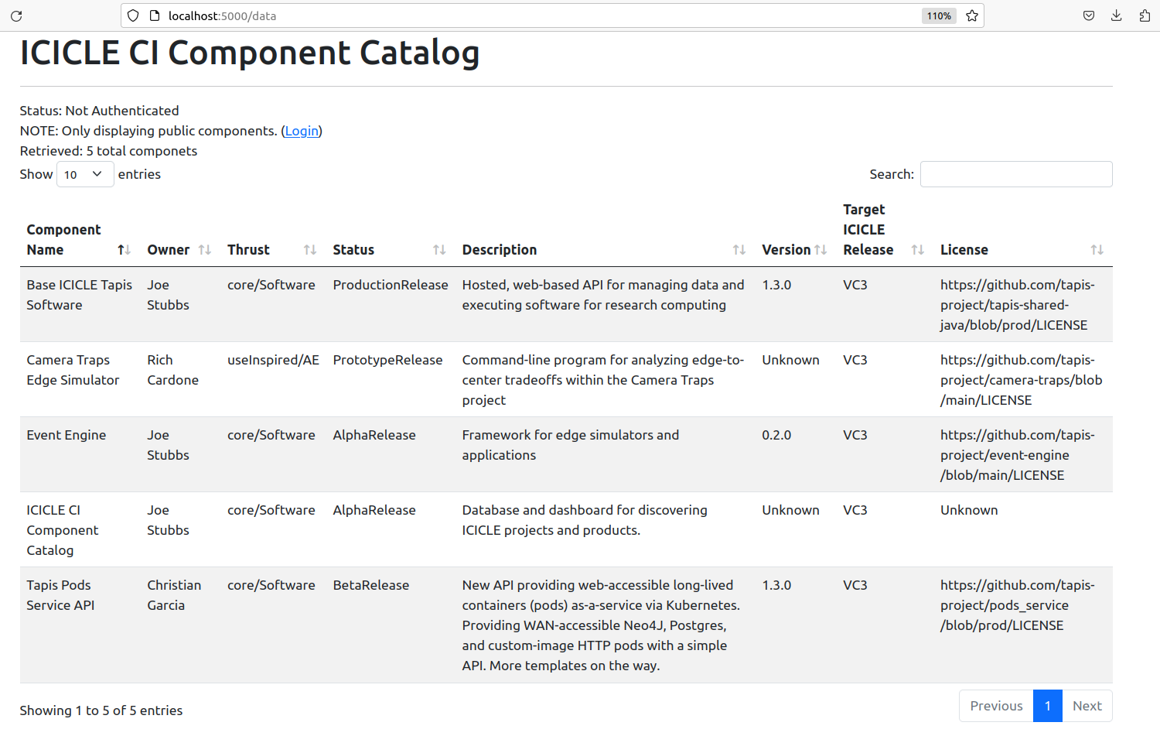The width and height of the screenshot is (1160, 736).
Task: Reset the 110% zoom level badge
Action: pyautogui.click(x=939, y=15)
